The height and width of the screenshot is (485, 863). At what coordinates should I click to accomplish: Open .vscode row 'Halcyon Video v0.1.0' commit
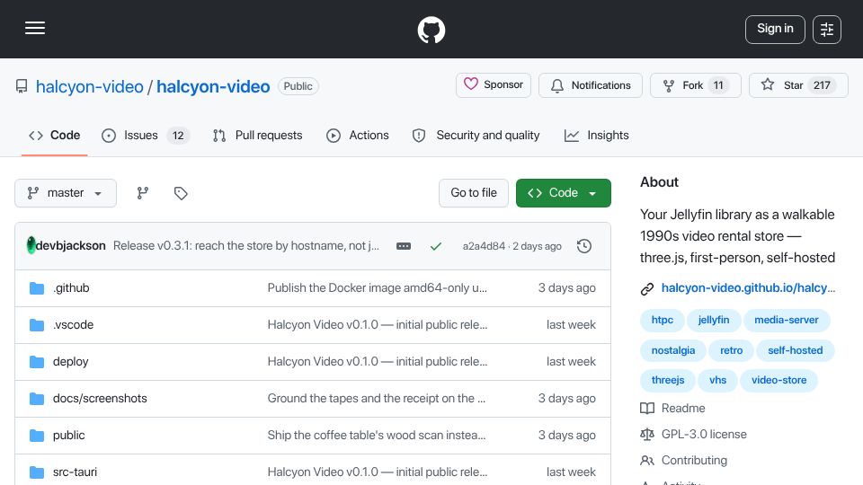[x=378, y=325]
